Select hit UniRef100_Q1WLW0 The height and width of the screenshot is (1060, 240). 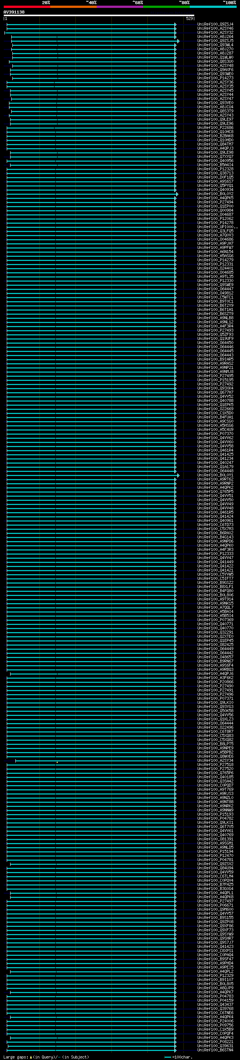point(215,57)
